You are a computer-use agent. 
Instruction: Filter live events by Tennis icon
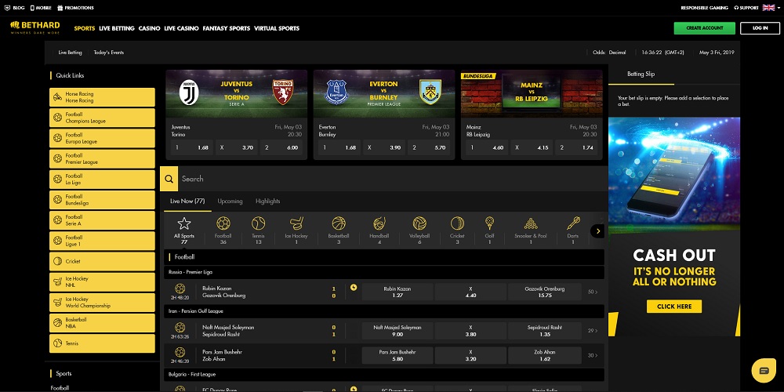tap(259, 223)
